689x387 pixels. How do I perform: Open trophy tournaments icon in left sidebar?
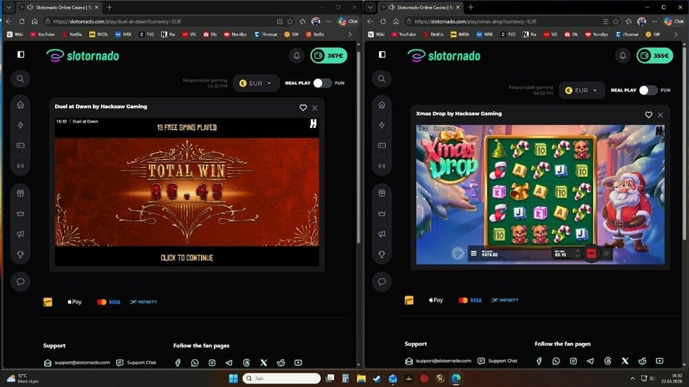20,254
